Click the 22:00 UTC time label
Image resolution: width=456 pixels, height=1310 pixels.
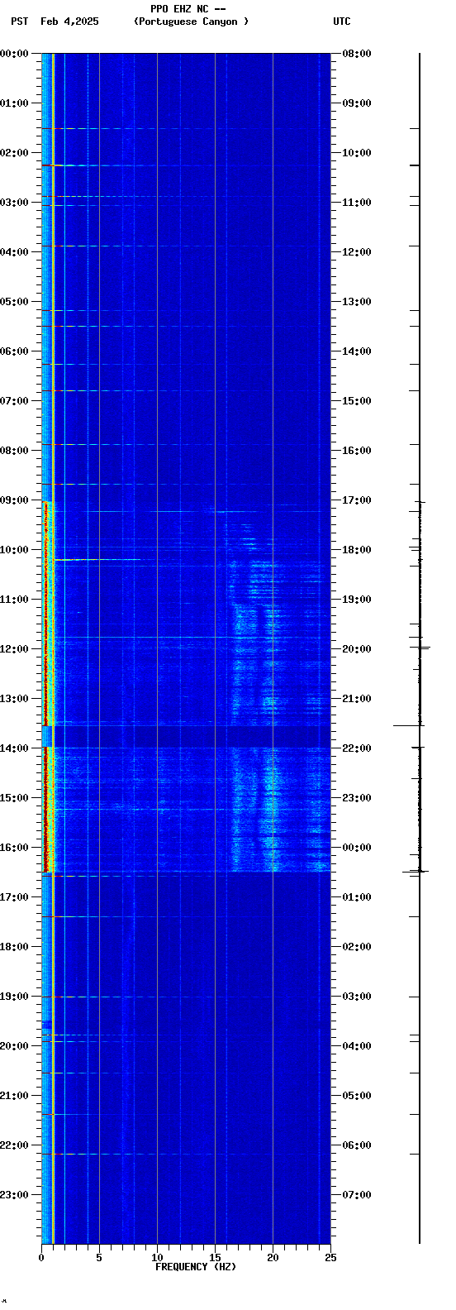pyautogui.click(x=357, y=748)
